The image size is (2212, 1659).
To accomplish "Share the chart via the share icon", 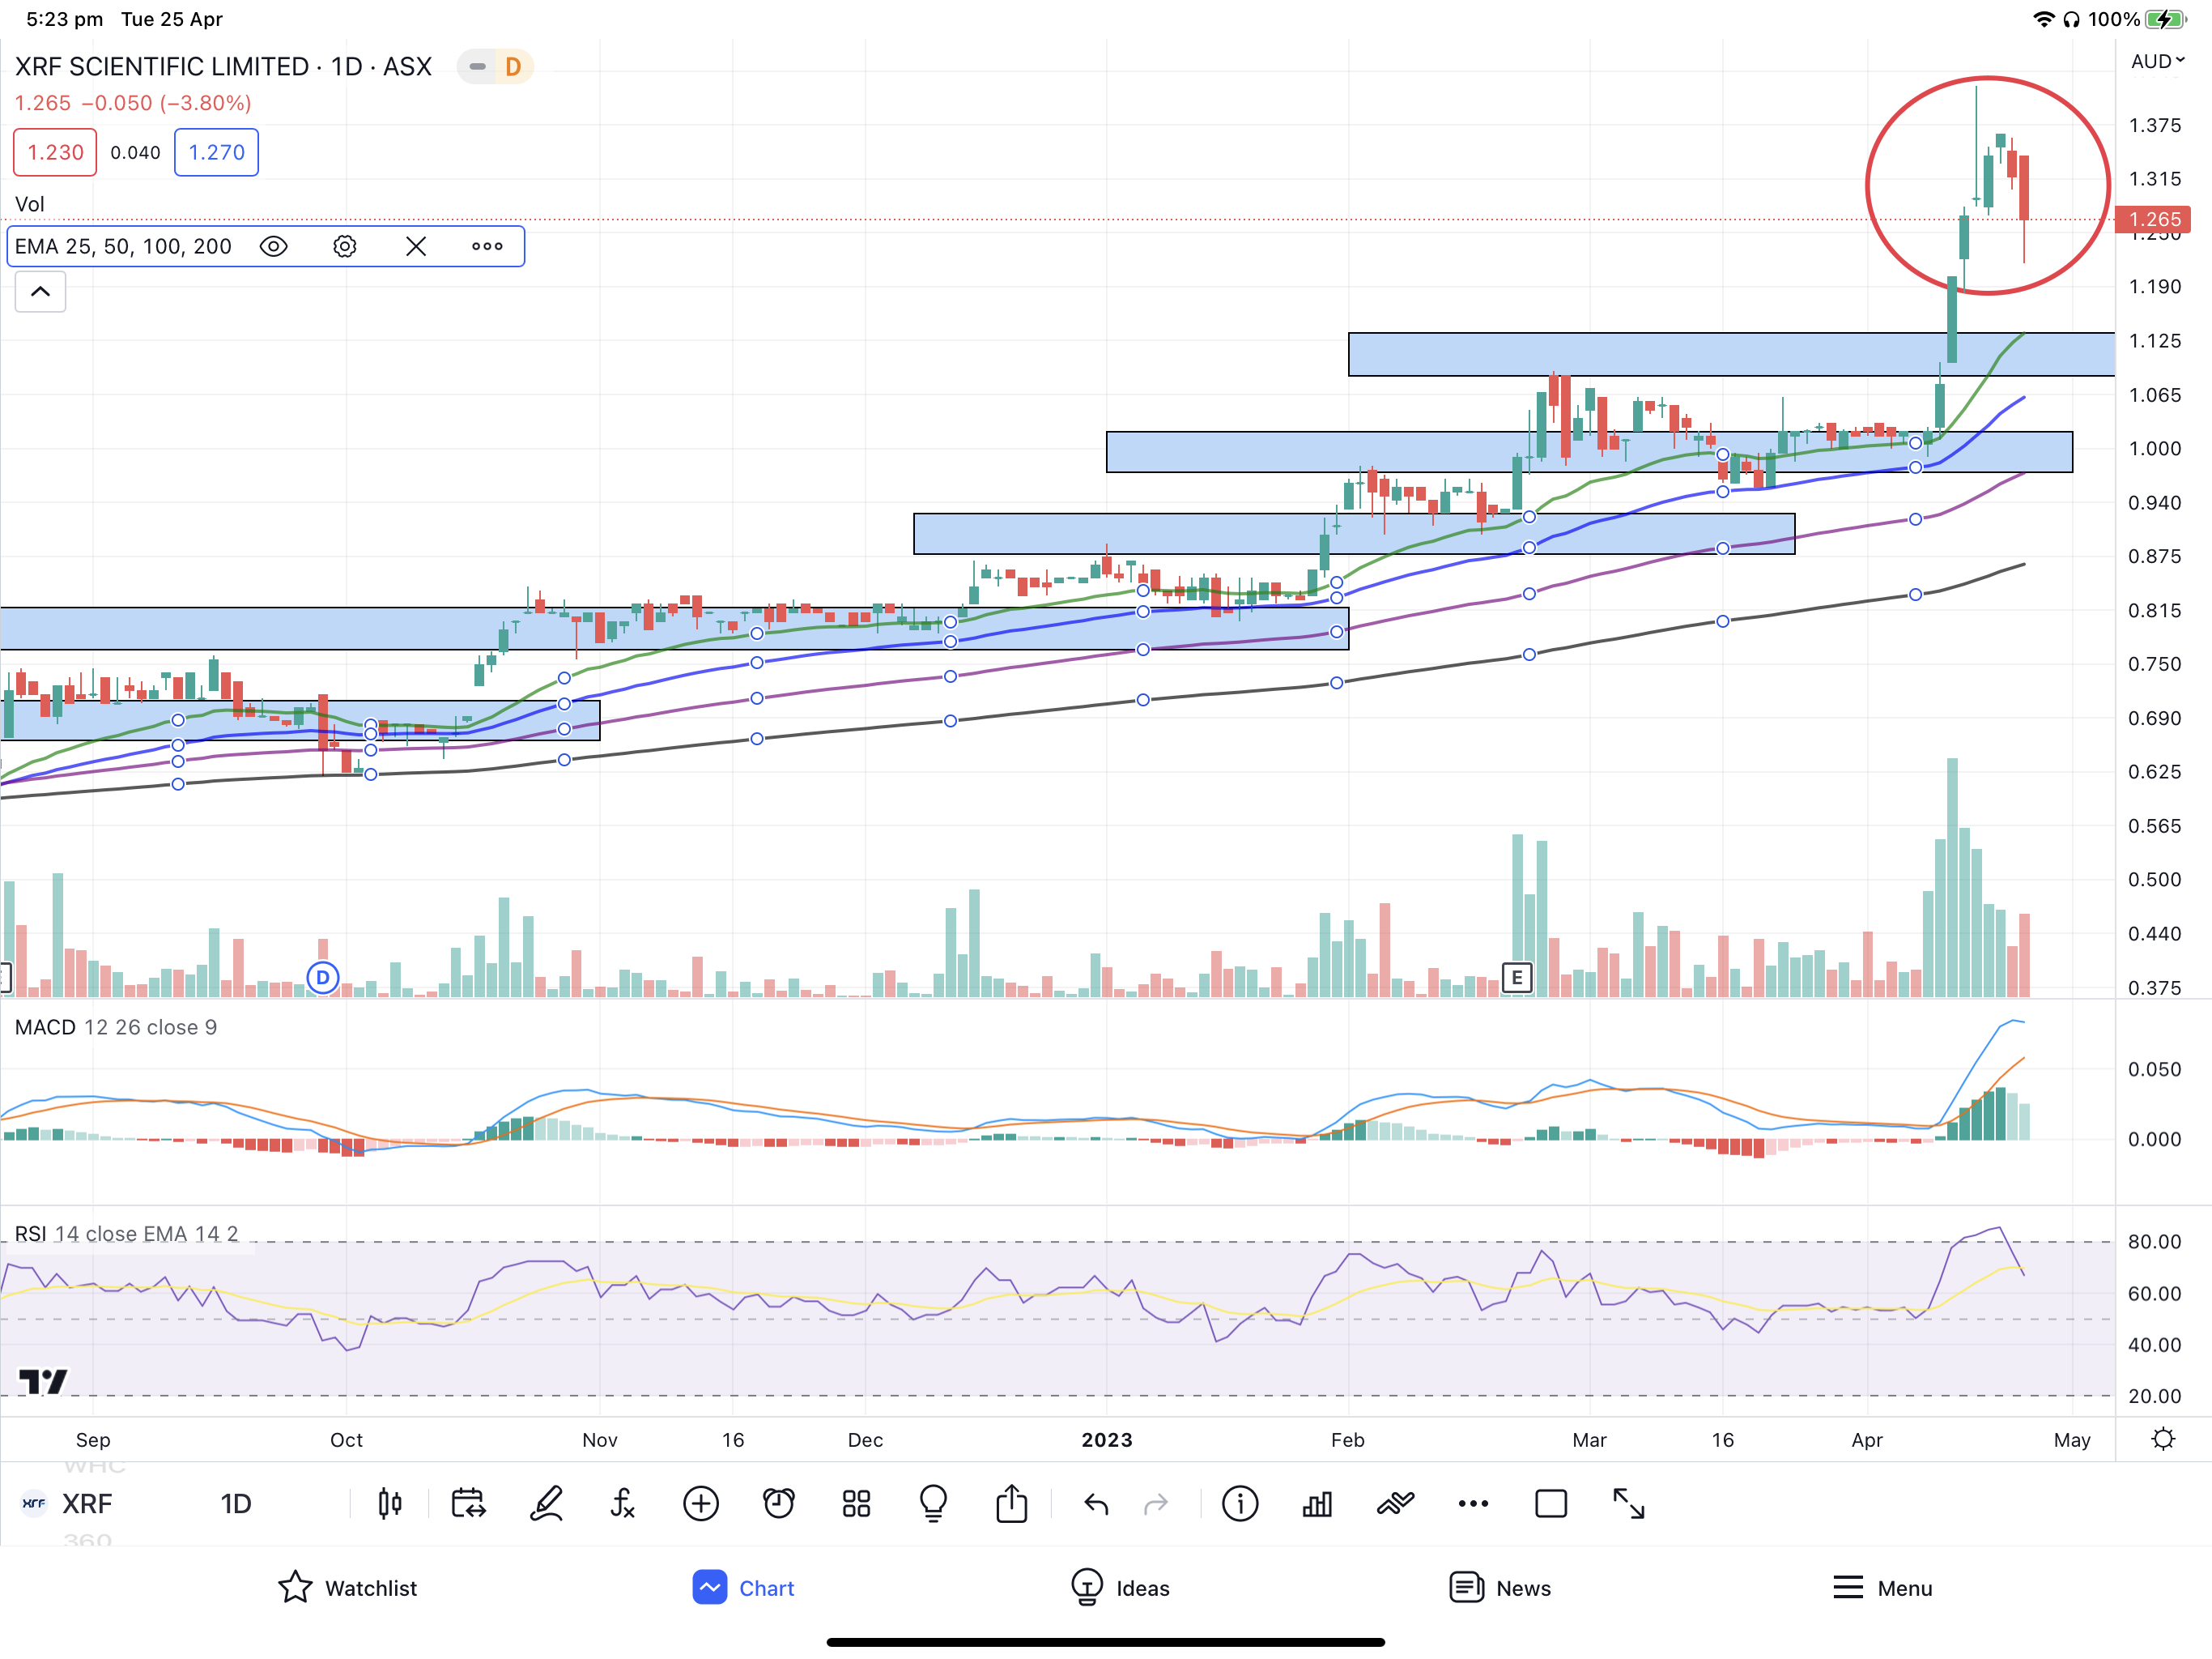I will (1011, 1503).
